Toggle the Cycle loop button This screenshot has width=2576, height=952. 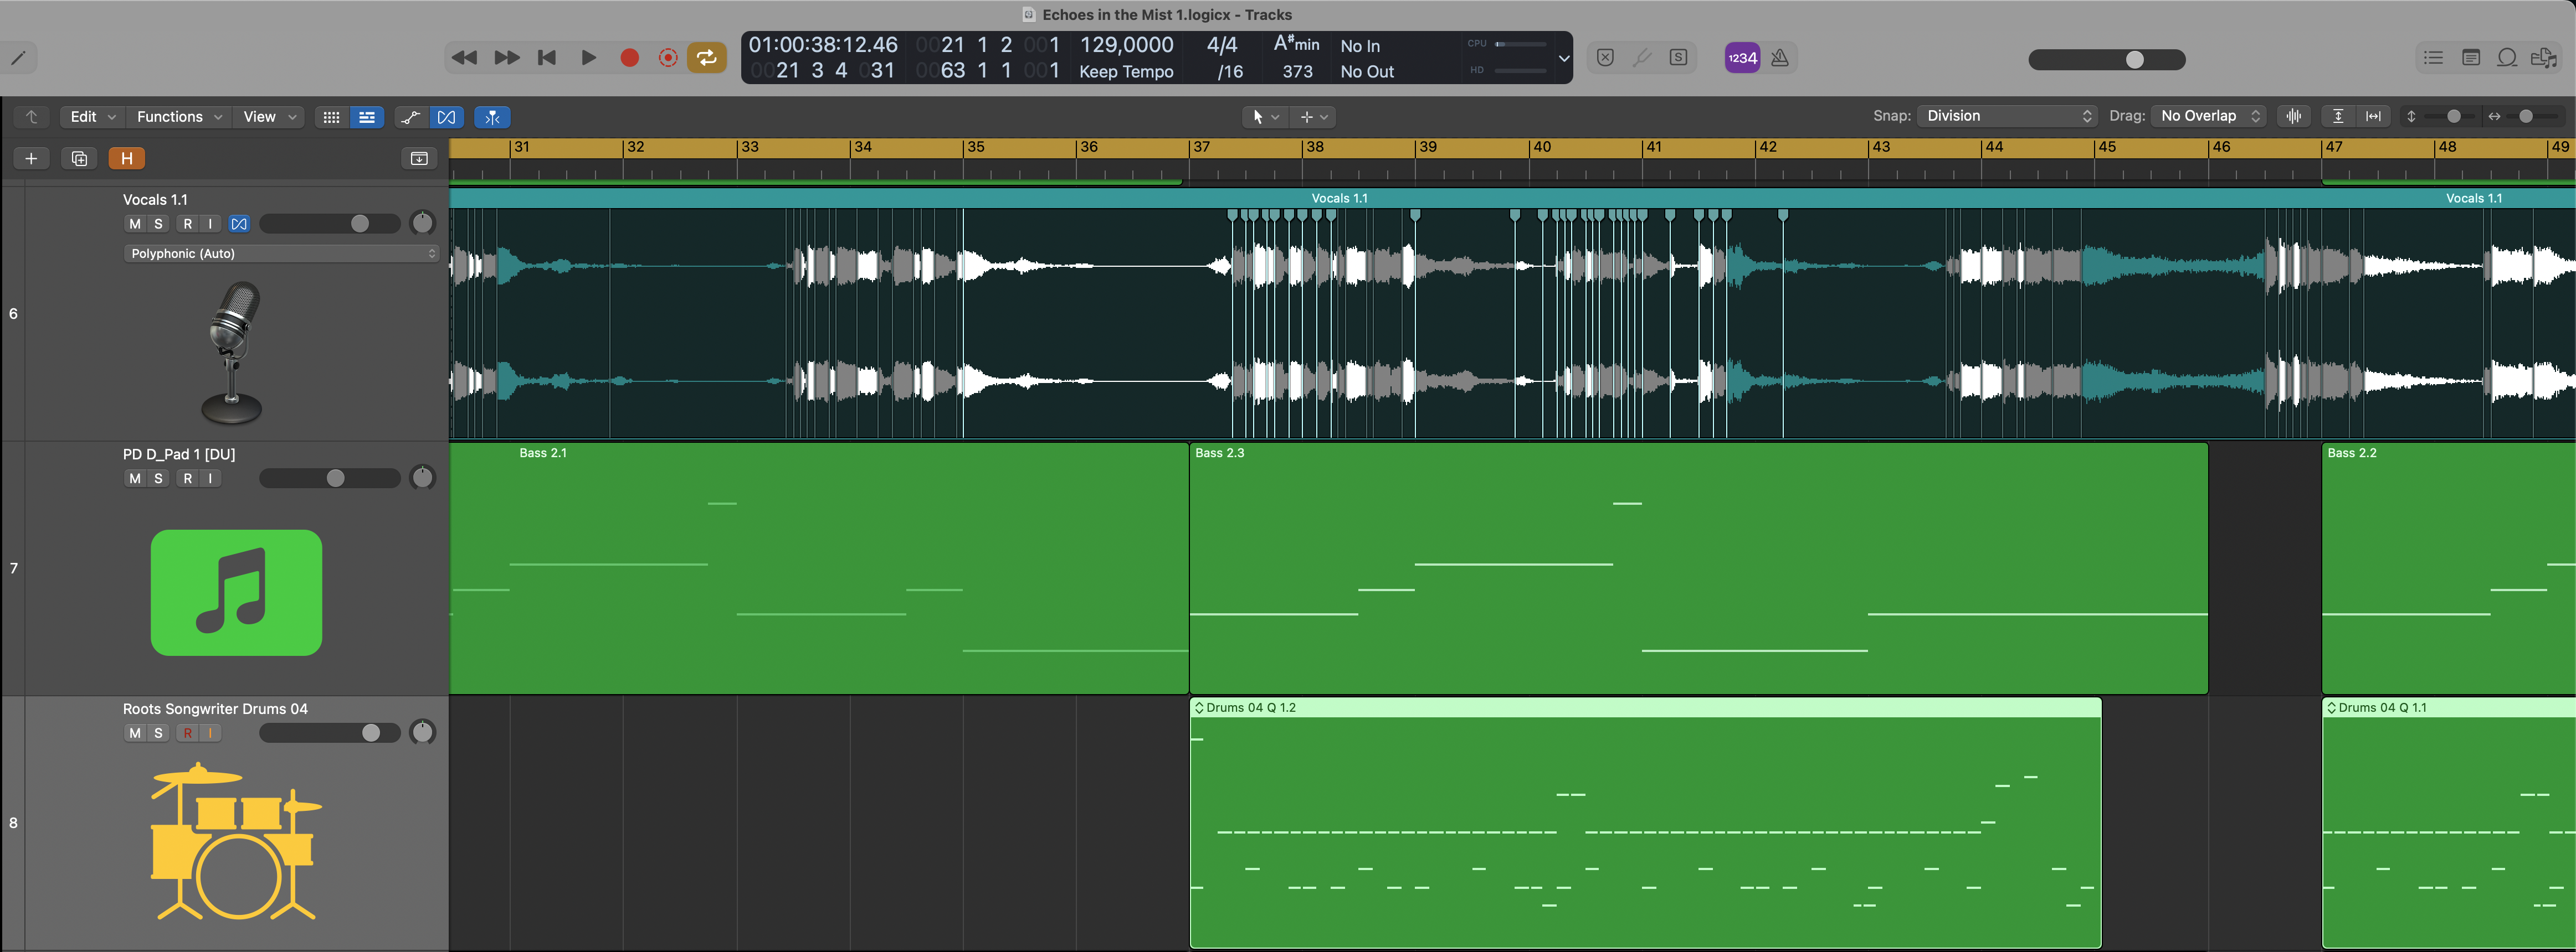(x=706, y=58)
